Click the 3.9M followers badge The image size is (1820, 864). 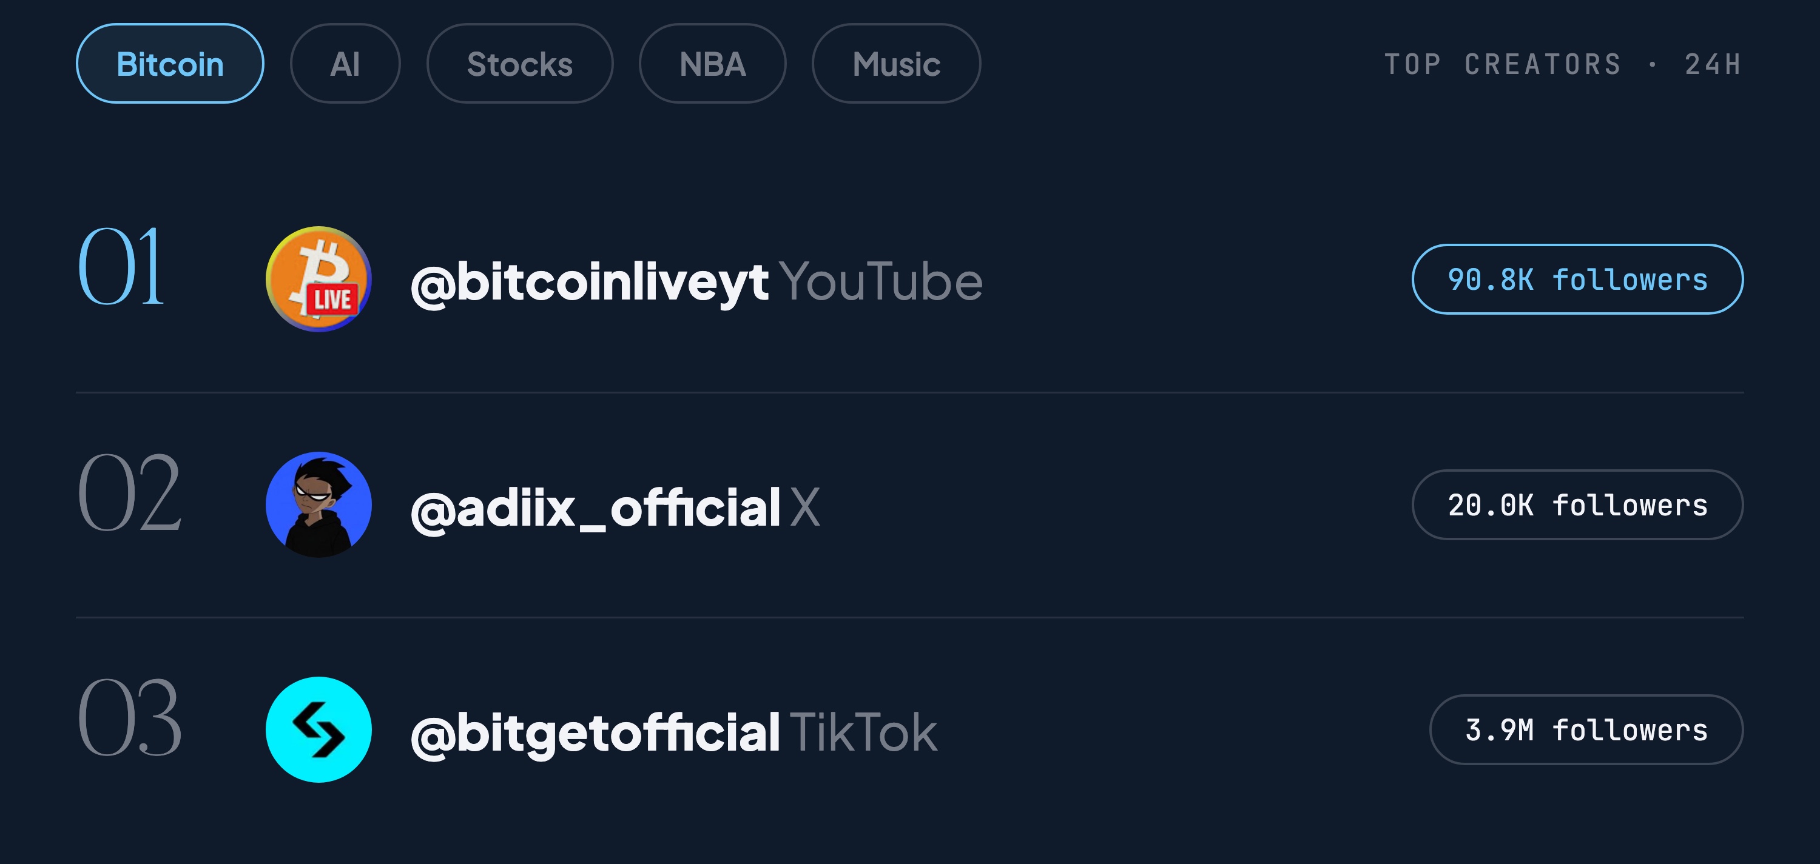point(1586,730)
